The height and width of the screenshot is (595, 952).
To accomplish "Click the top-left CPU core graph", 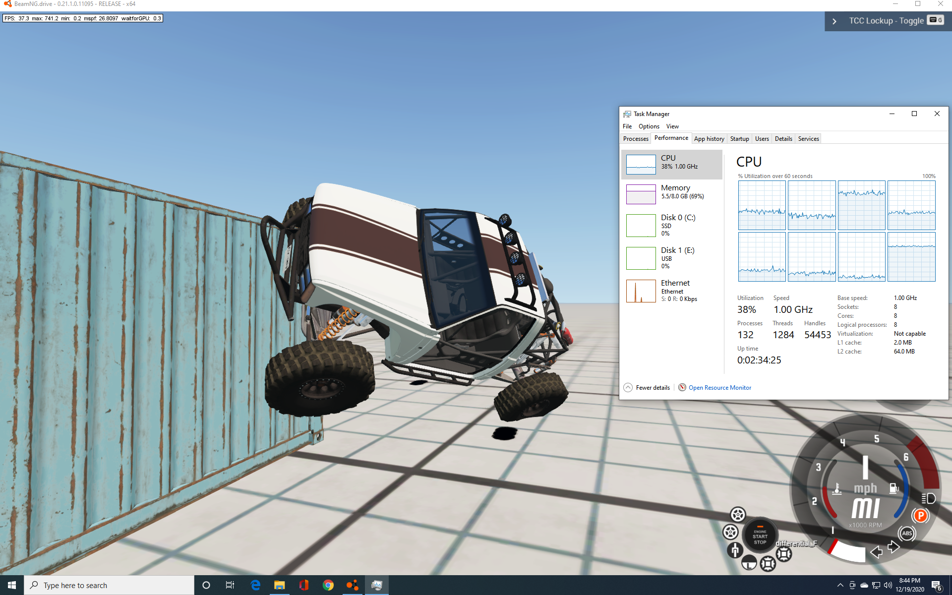I will pos(762,205).
